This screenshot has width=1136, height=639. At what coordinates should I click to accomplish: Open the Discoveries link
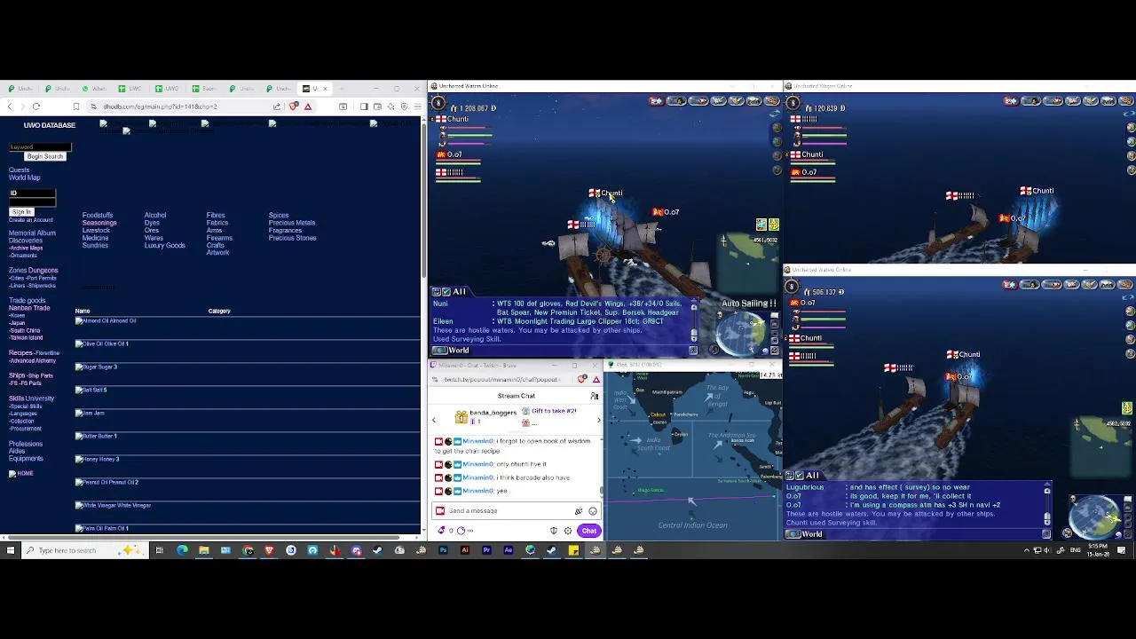(x=26, y=241)
